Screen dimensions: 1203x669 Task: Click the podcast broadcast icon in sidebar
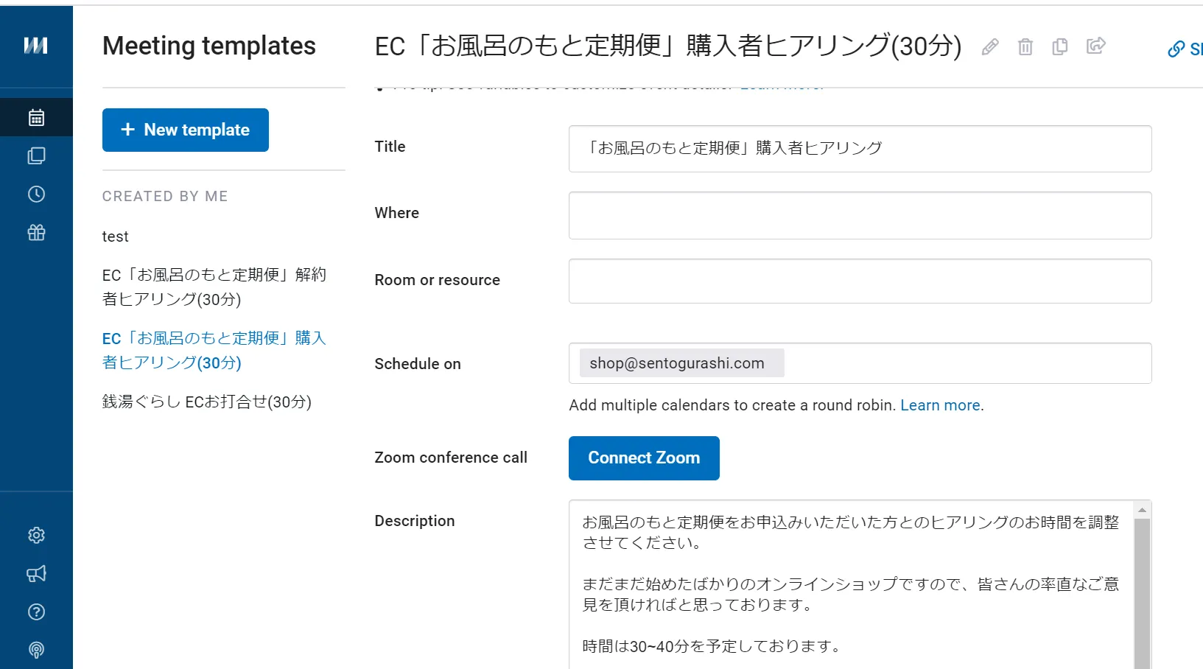click(x=36, y=650)
